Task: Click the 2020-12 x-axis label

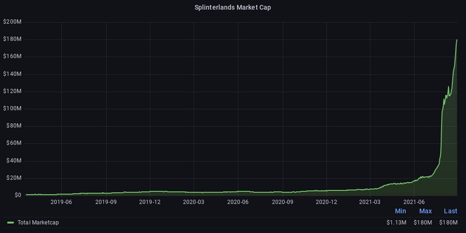Action: click(326, 202)
